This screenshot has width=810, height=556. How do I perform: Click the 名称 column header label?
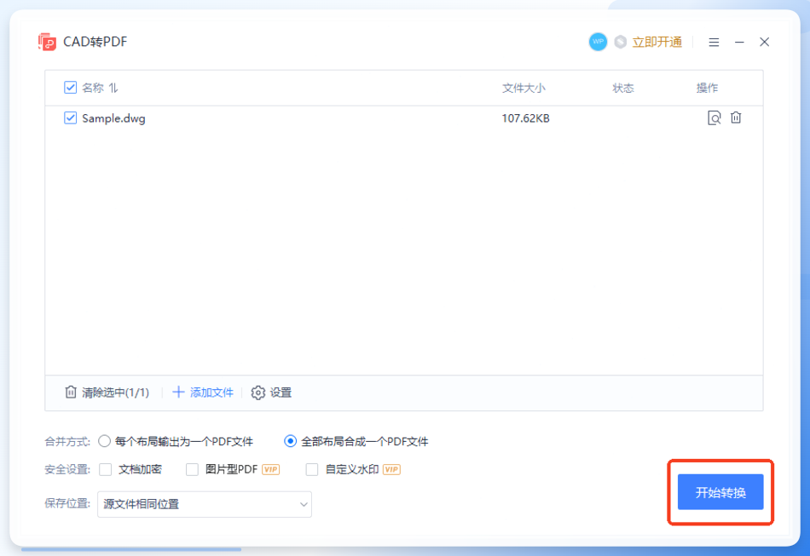click(x=93, y=89)
